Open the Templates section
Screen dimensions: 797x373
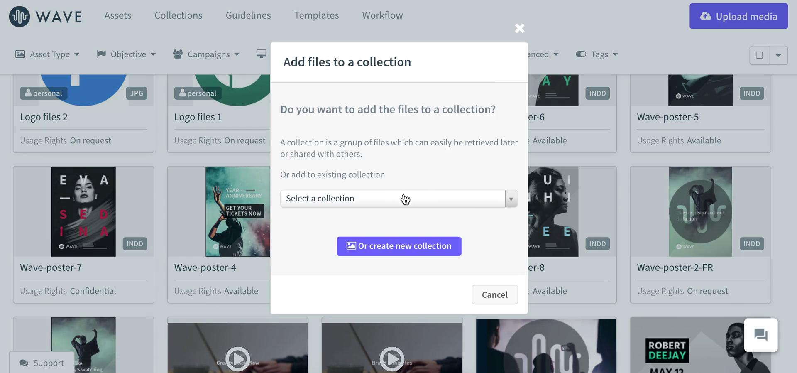click(x=317, y=15)
